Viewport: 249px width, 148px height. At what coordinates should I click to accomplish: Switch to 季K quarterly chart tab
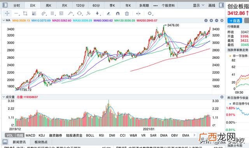click(x=112, y=5)
